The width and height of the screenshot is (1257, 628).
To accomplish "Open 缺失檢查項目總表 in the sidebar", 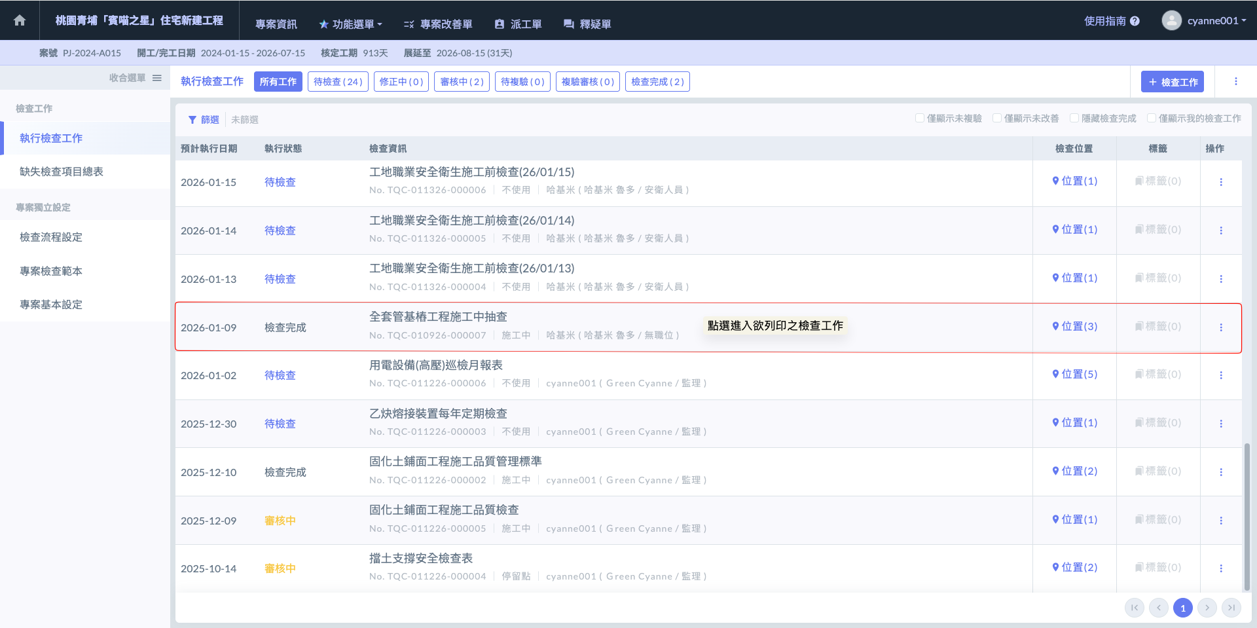I will pos(62,172).
